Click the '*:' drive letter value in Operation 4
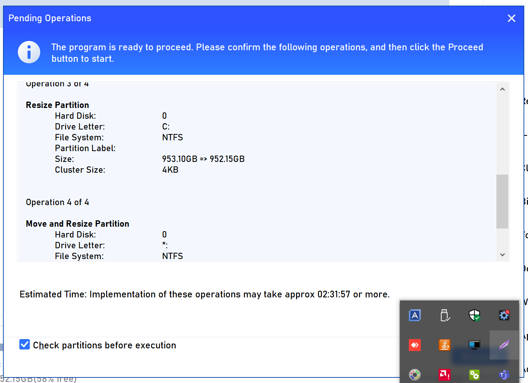Viewport: 528px width, 383px height. point(165,245)
